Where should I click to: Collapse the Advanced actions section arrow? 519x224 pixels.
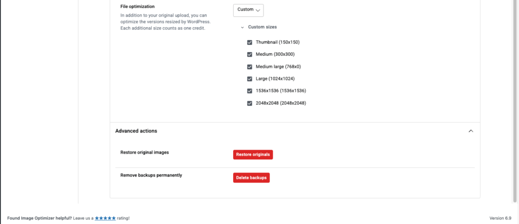pos(471,131)
